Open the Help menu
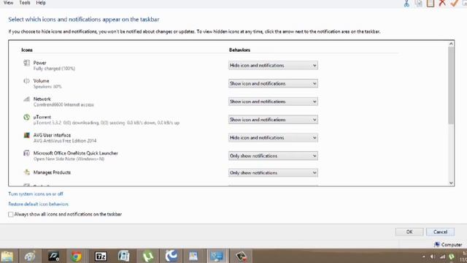This screenshot has height=263, width=467. point(41,3)
